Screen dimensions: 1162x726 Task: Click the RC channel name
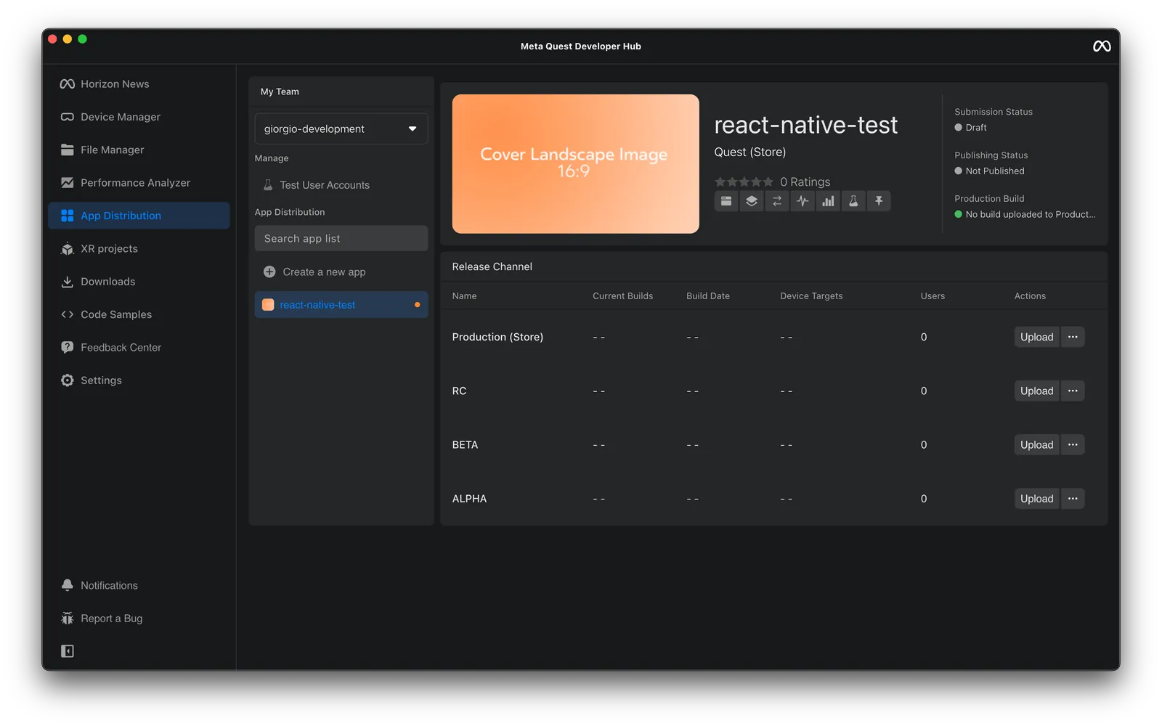coord(459,391)
